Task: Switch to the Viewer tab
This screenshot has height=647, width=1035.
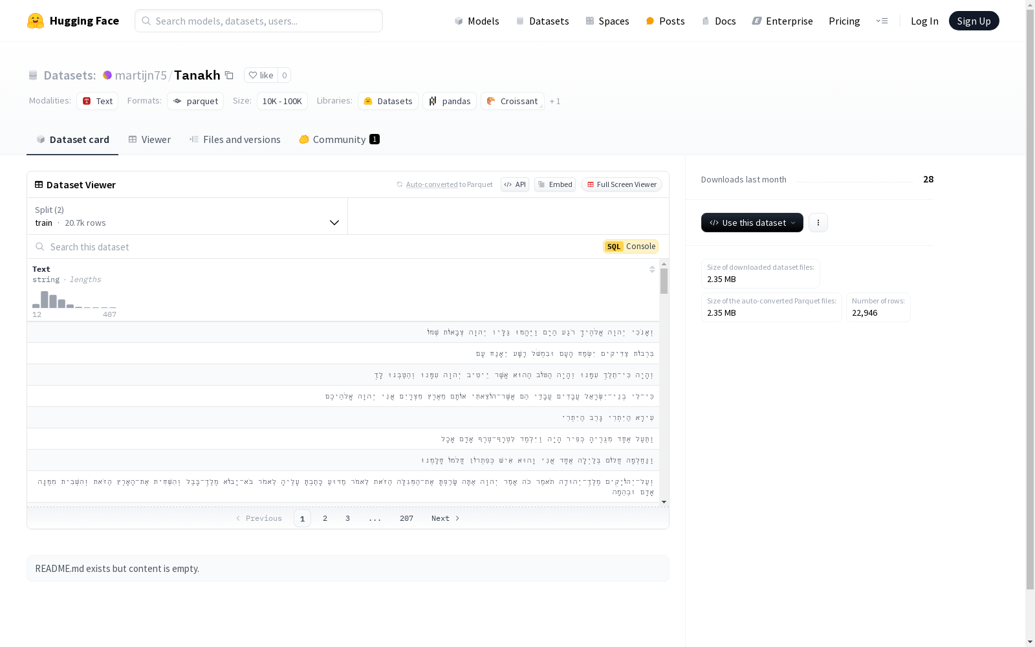Action: coord(149,140)
